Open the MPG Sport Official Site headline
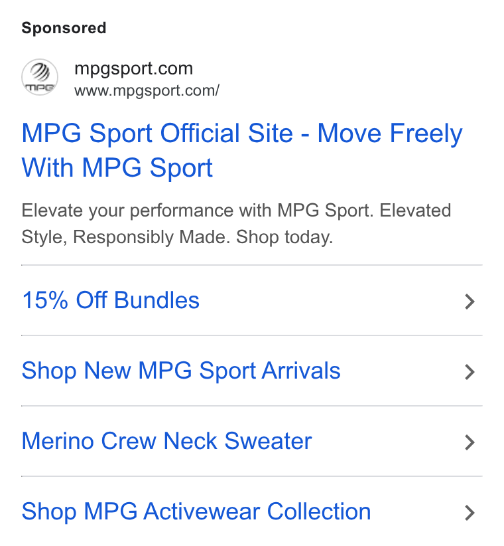Image resolution: width=504 pixels, height=546 pixels. point(242,150)
